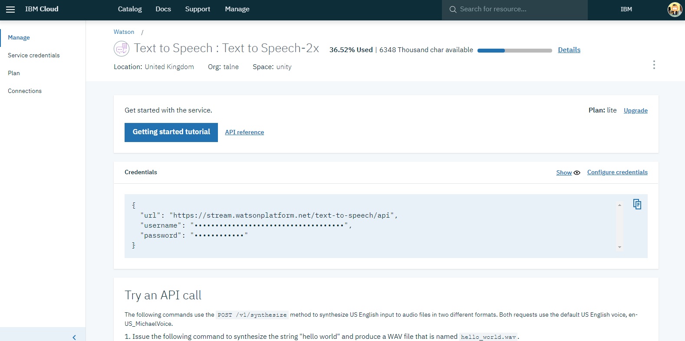
Task: Open the Catalog menu
Action: point(130,9)
